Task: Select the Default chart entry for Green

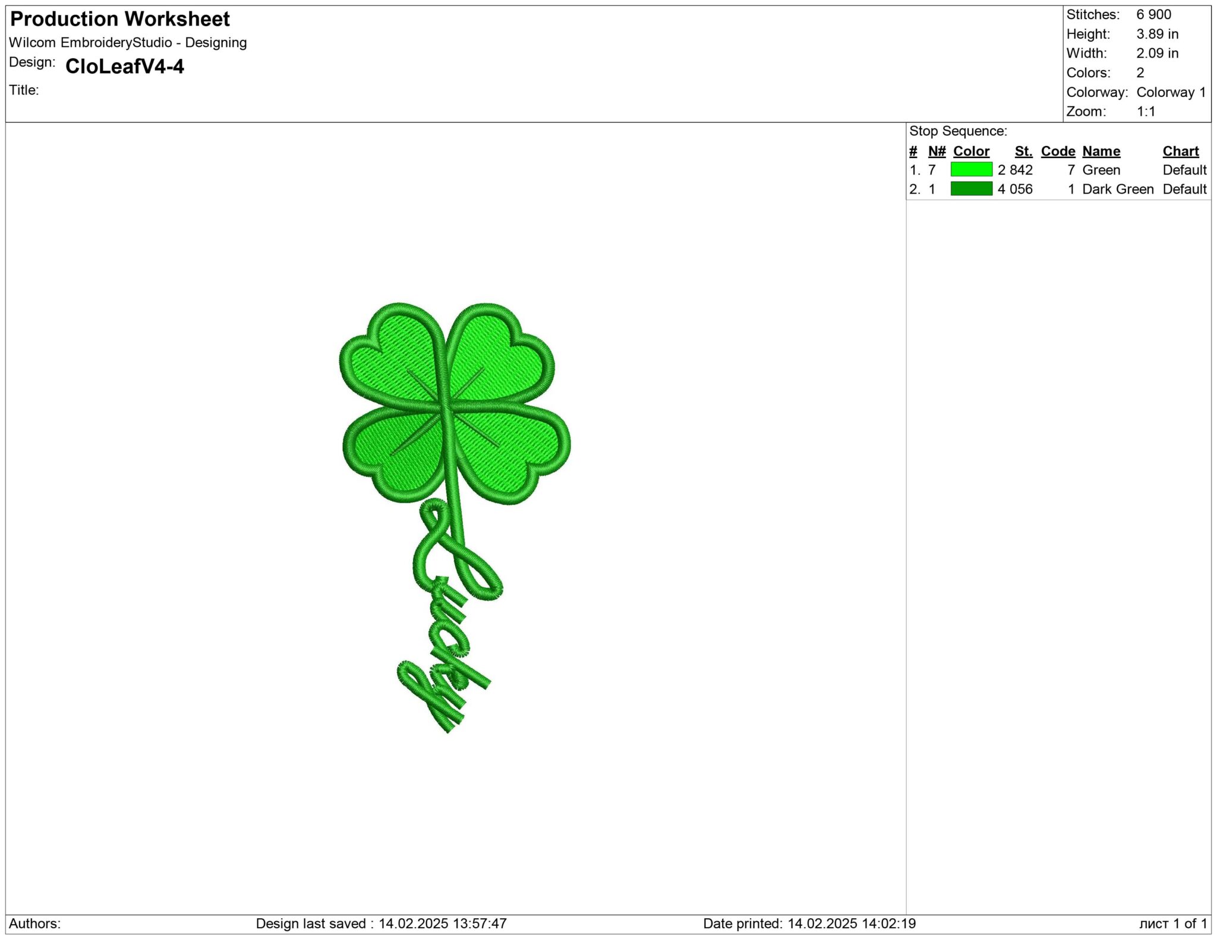Action: click(1184, 170)
